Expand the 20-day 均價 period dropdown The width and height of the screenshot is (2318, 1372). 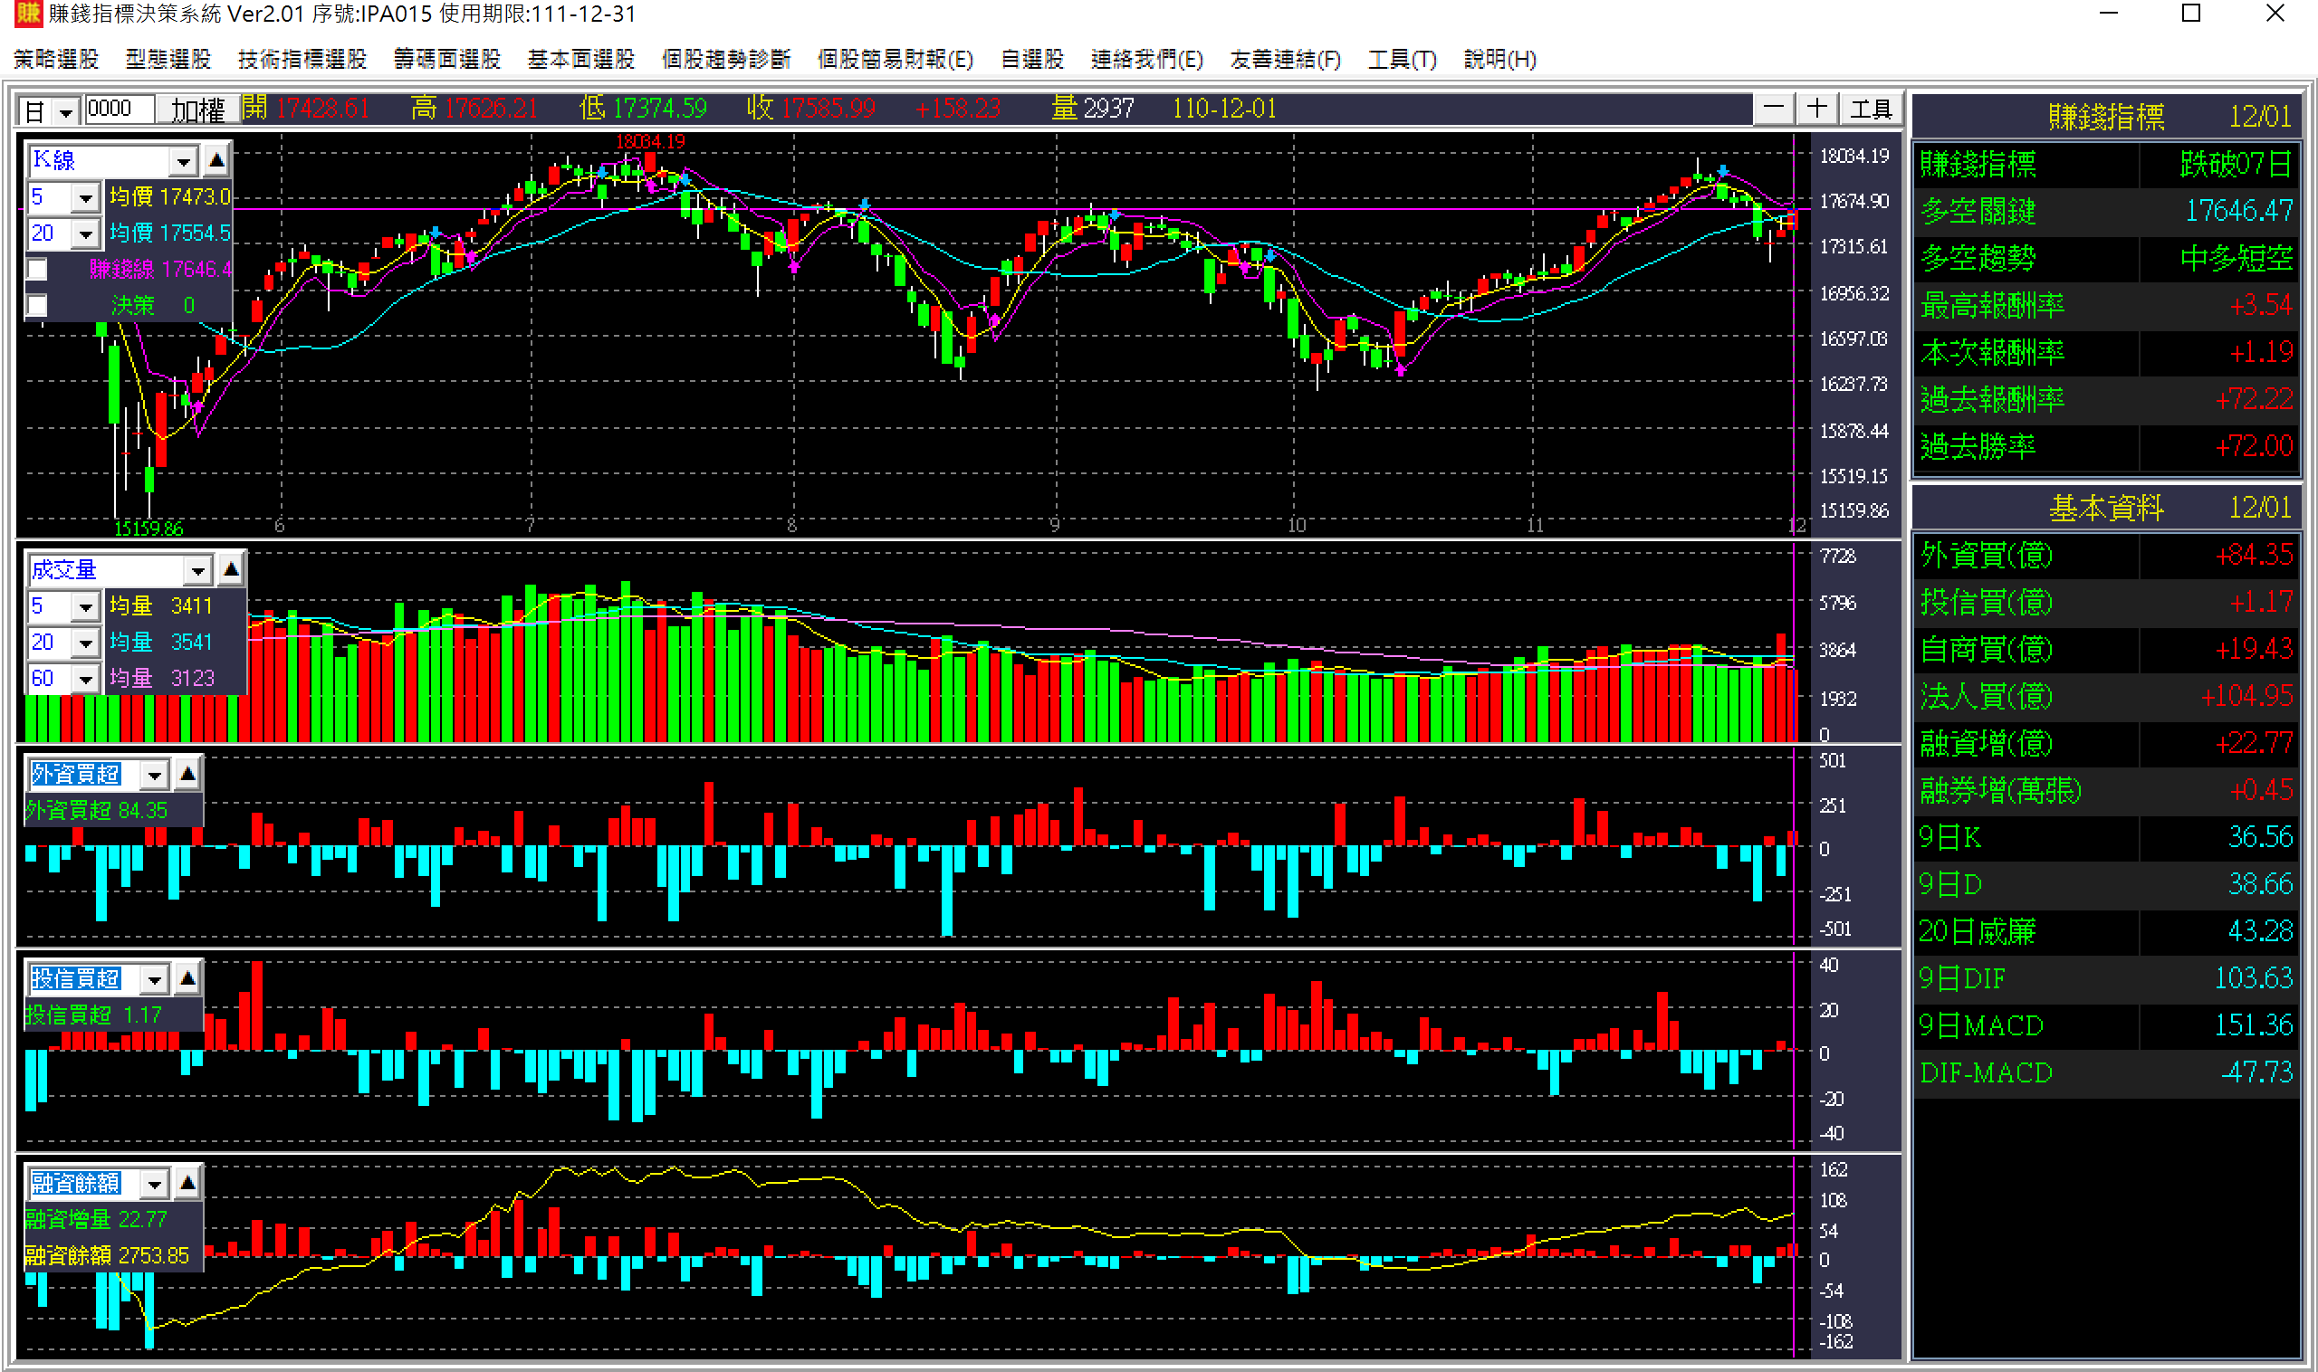pos(85,233)
